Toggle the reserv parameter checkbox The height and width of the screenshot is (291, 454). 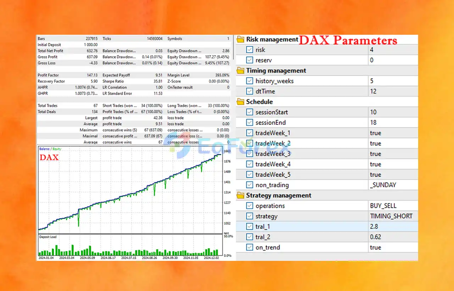(x=250, y=60)
